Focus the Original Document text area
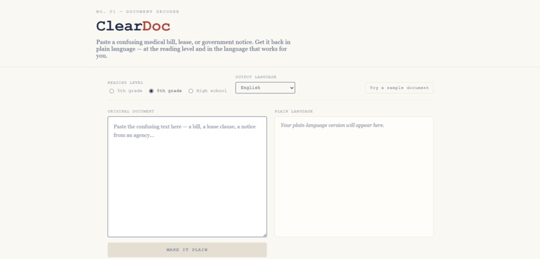Screen dimensions: 540x259 click(187, 177)
